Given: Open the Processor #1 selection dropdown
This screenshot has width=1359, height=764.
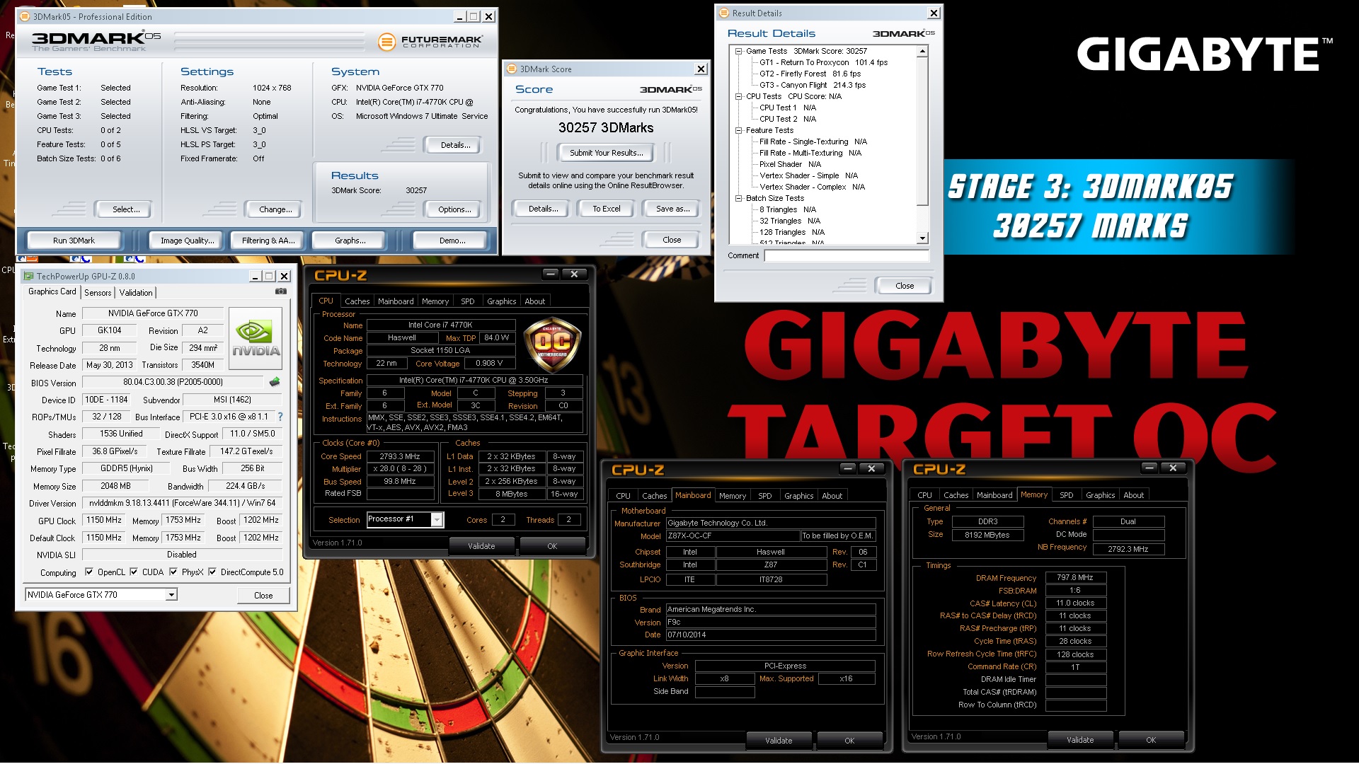Looking at the screenshot, I should click(437, 519).
